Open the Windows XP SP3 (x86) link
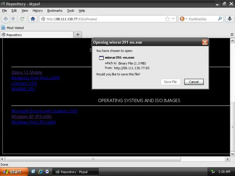Viewport: 235px width, 176px height. (32, 116)
